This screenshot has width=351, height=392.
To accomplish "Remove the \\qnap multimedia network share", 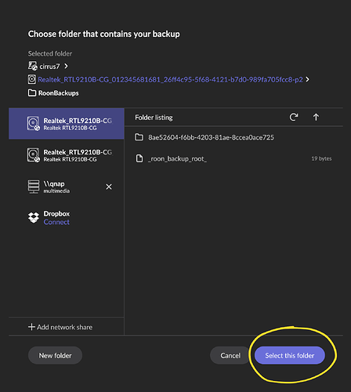I will [x=109, y=187].
